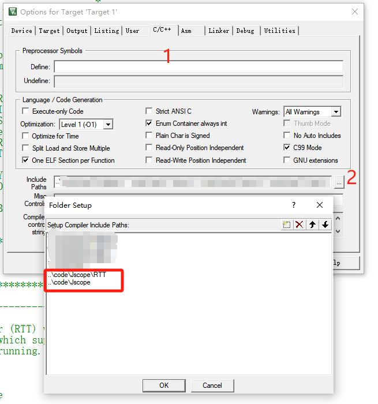Screen dimensions: 378x404
Task: Switch to the Device tab
Action: (x=22, y=31)
